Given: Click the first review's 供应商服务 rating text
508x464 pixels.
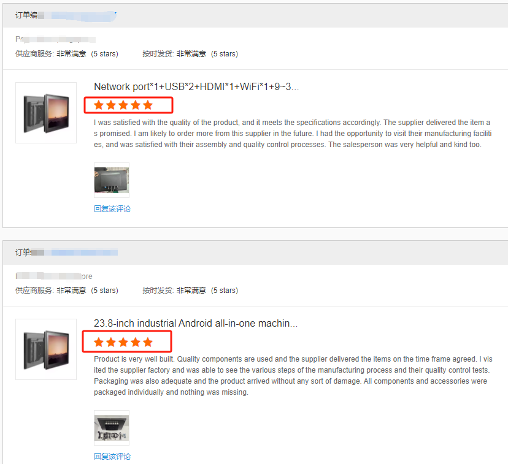Looking at the screenshot, I should [x=67, y=54].
